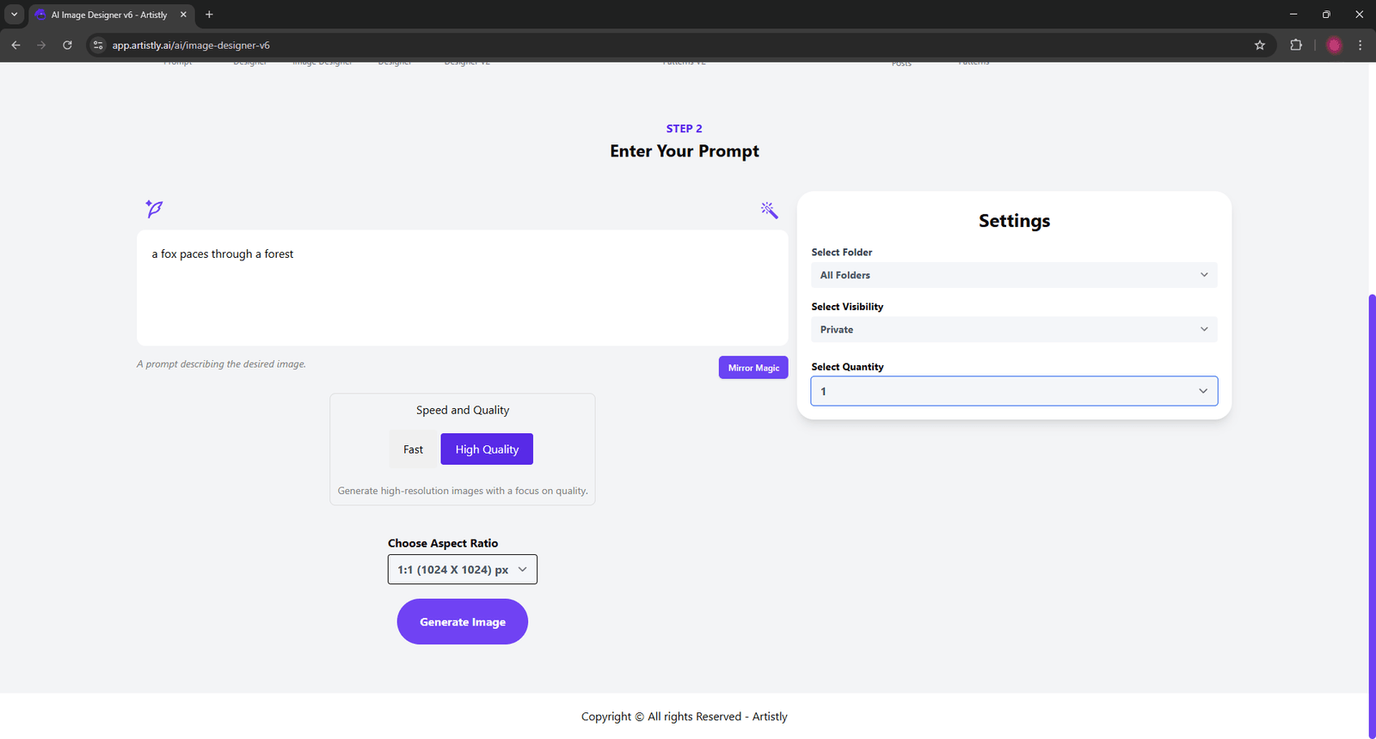Viewport: 1376px width, 739px height.
Task: Open the browser extensions puzzle icon
Action: [1296, 46]
